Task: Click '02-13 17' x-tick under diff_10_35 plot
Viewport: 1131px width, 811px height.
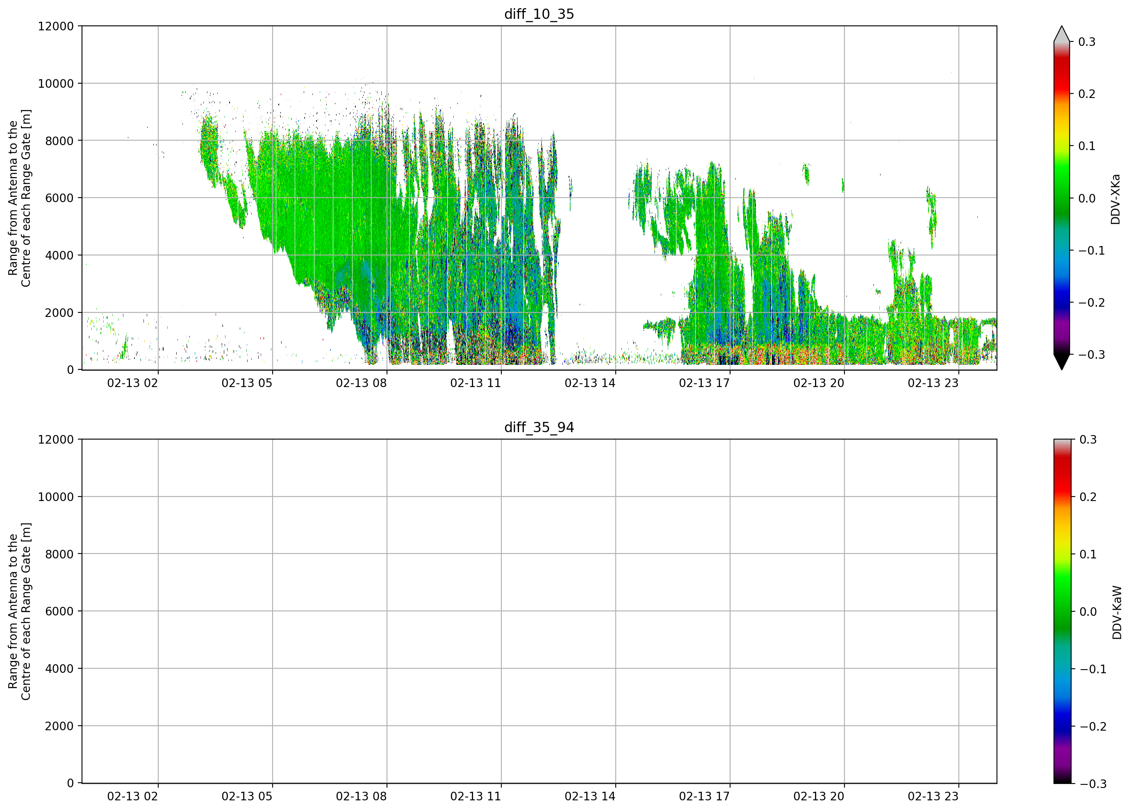Action: tap(704, 383)
